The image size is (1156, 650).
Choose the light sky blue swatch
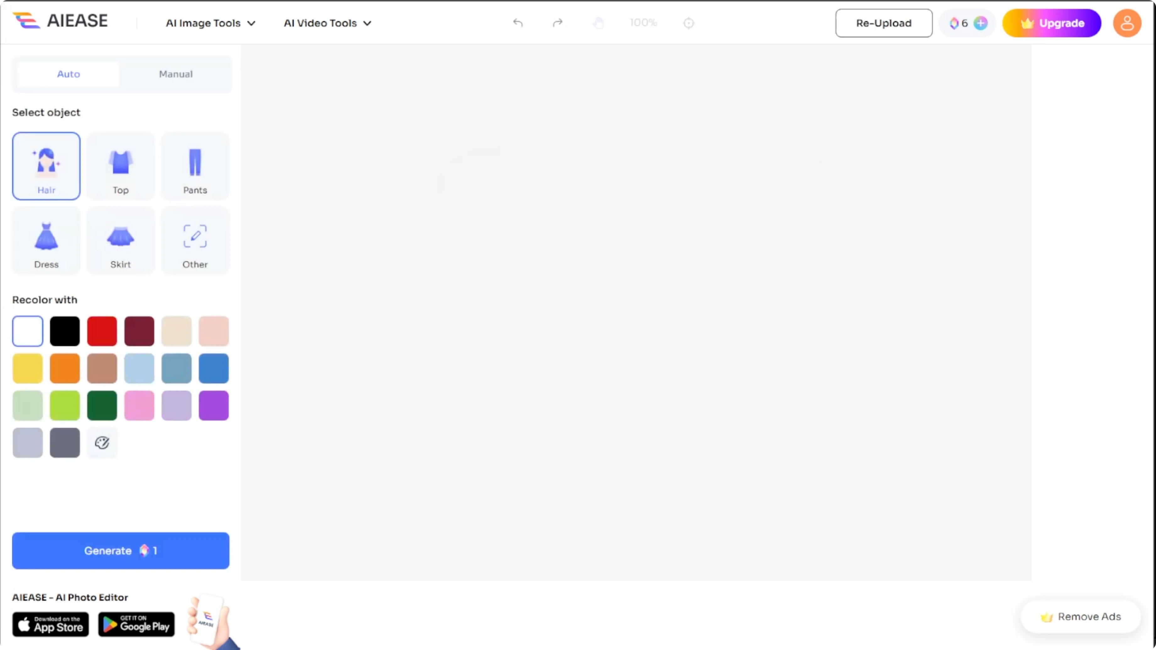[139, 368]
